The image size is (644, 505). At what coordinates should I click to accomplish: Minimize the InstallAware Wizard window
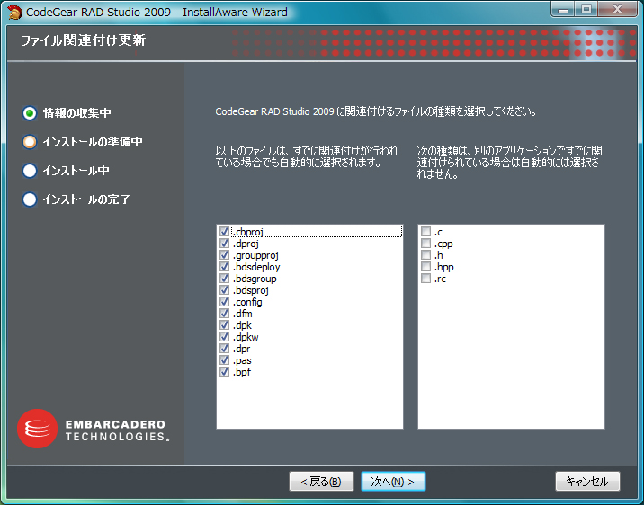(563, 10)
